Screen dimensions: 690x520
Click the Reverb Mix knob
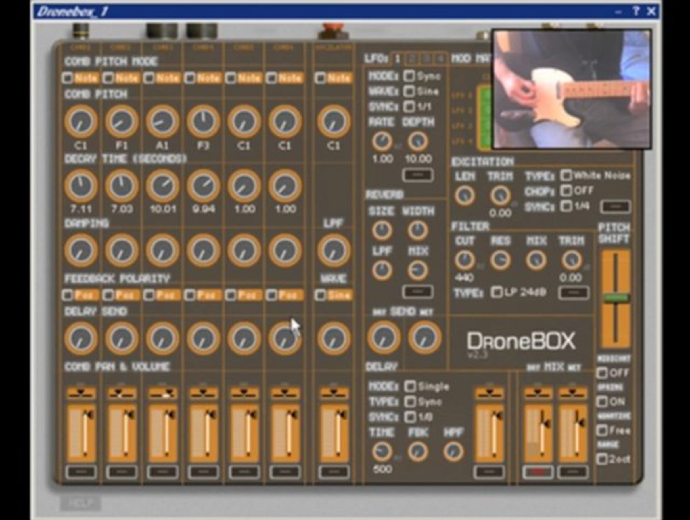(418, 270)
